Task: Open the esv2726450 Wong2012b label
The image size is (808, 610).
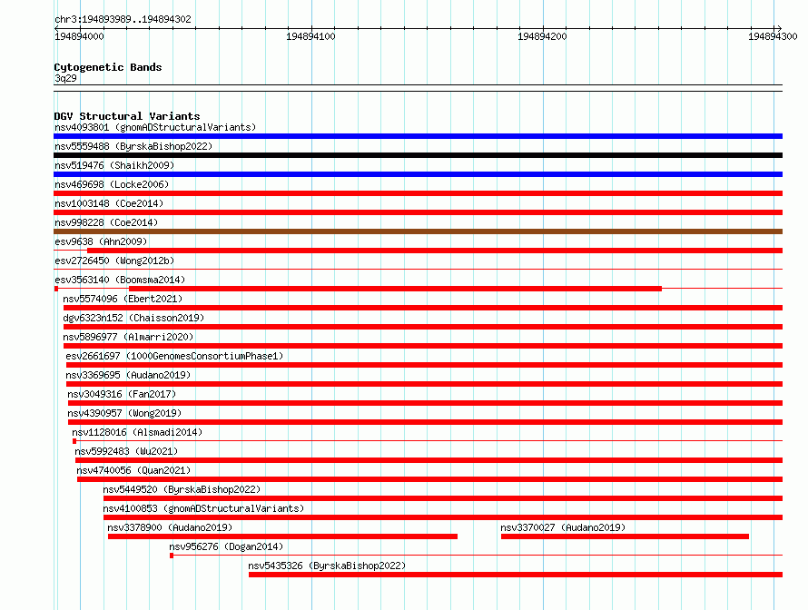Action: [x=114, y=261]
